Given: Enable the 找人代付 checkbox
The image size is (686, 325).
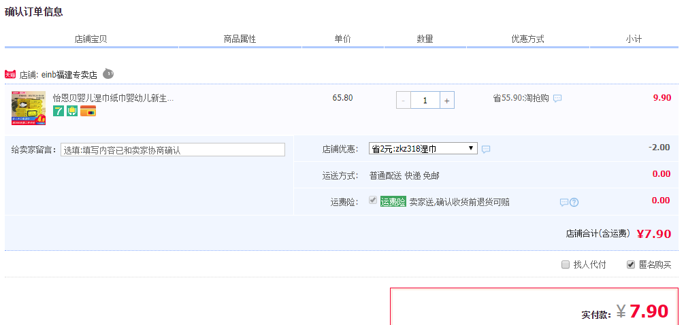Looking at the screenshot, I should pyautogui.click(x=566, y=264).
